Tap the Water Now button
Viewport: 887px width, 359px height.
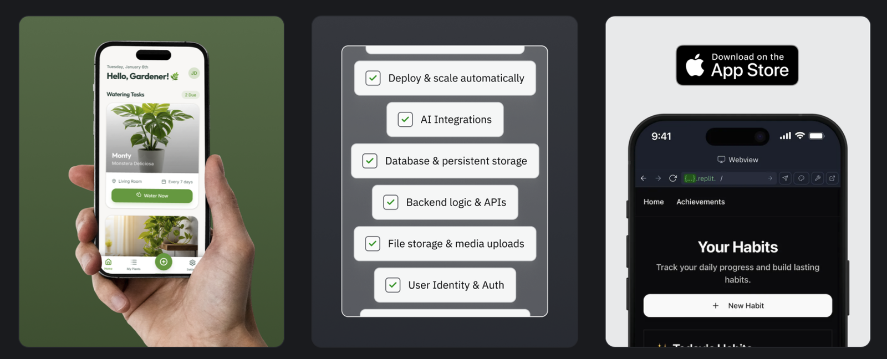coord(152,196)
